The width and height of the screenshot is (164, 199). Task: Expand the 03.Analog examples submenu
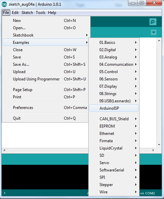pos(114,57)
